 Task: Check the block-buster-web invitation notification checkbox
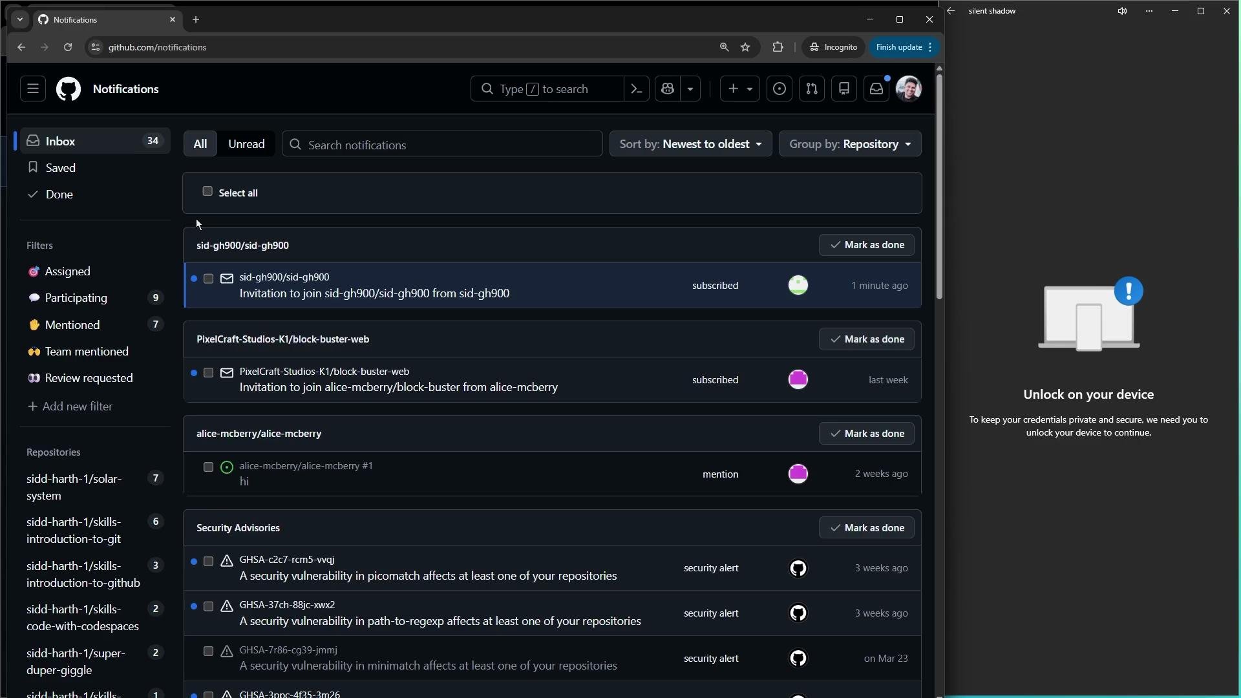[x=208, y=373]
